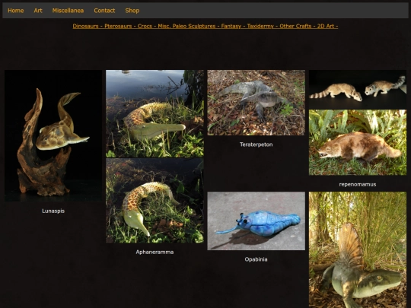
Task: View the Lunaspis sculpture photo
Action: click(x=53, y=135)
